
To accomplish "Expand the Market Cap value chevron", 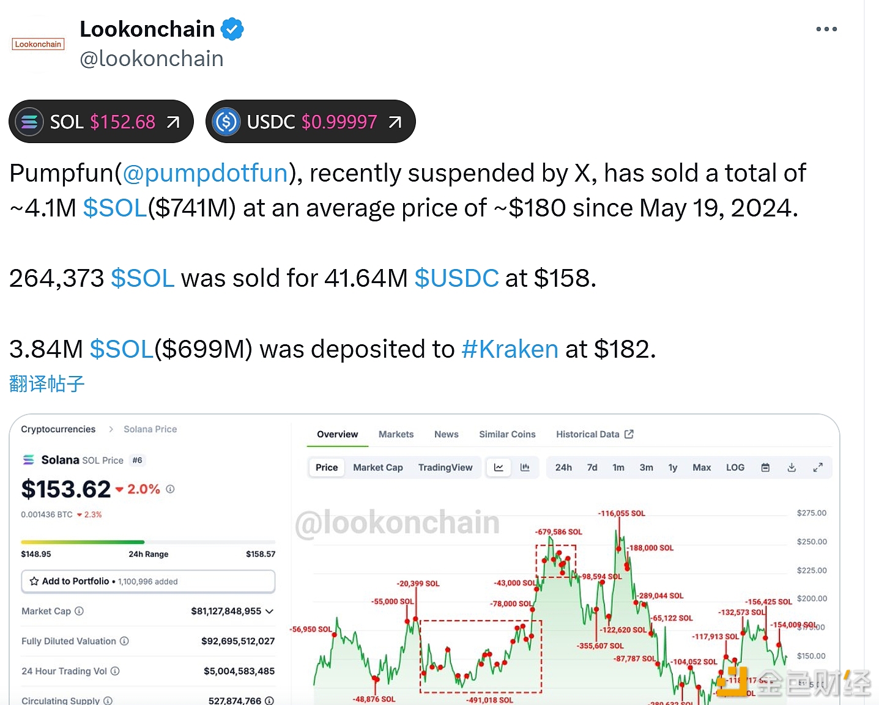I will tap(270, 611).
